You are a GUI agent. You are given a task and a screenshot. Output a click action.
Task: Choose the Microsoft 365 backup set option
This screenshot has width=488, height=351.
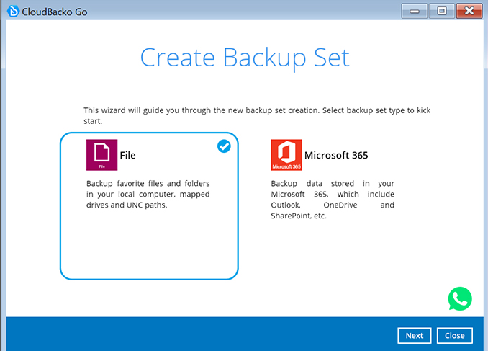(x=333, y=179)
